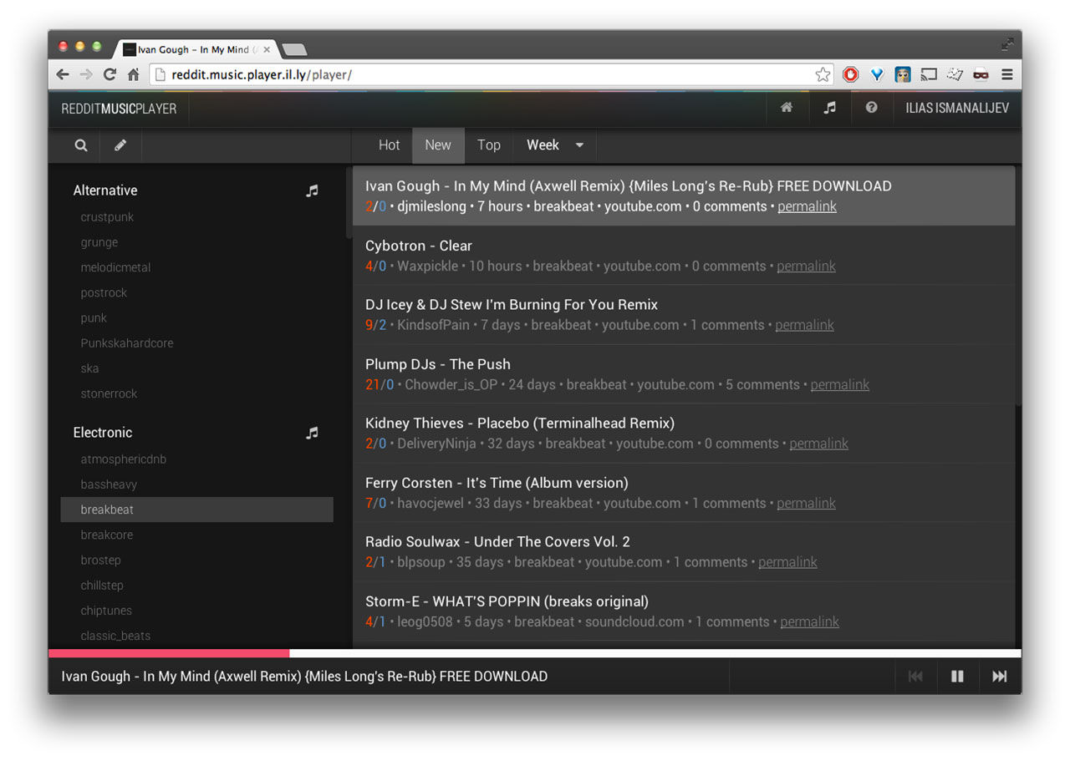Click the music note icon in header
1070x761 pixels.
point(829,108)
